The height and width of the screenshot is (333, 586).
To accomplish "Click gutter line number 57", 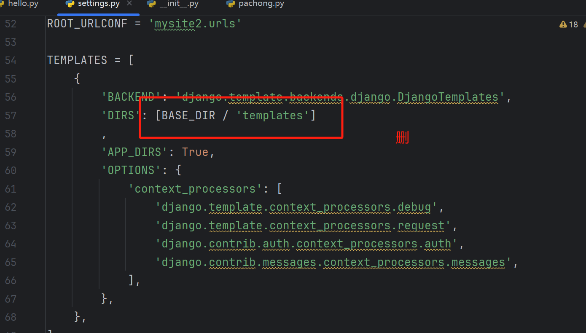I will click(x=11, y=115).
